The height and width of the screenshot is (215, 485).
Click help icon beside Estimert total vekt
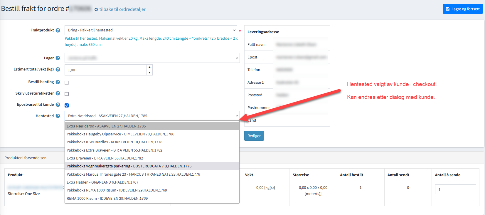[58, 70]
